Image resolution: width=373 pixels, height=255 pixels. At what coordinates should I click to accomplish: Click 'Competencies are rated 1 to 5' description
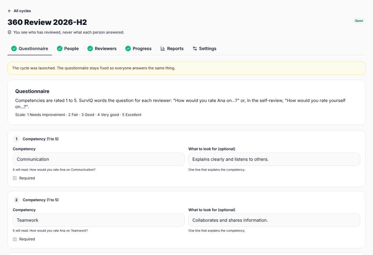coord(180,104)
